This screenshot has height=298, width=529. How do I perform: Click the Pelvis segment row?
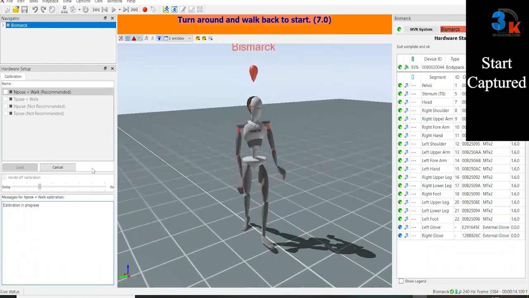(431, 85)
